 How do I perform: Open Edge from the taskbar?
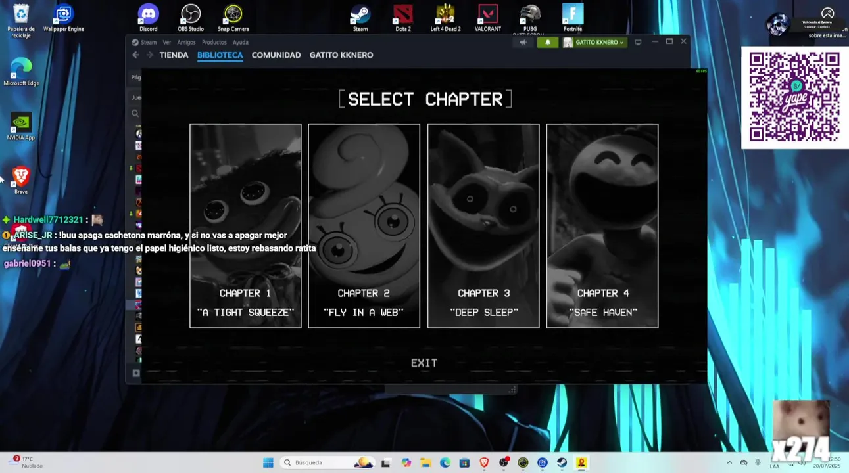click(445, 462)
